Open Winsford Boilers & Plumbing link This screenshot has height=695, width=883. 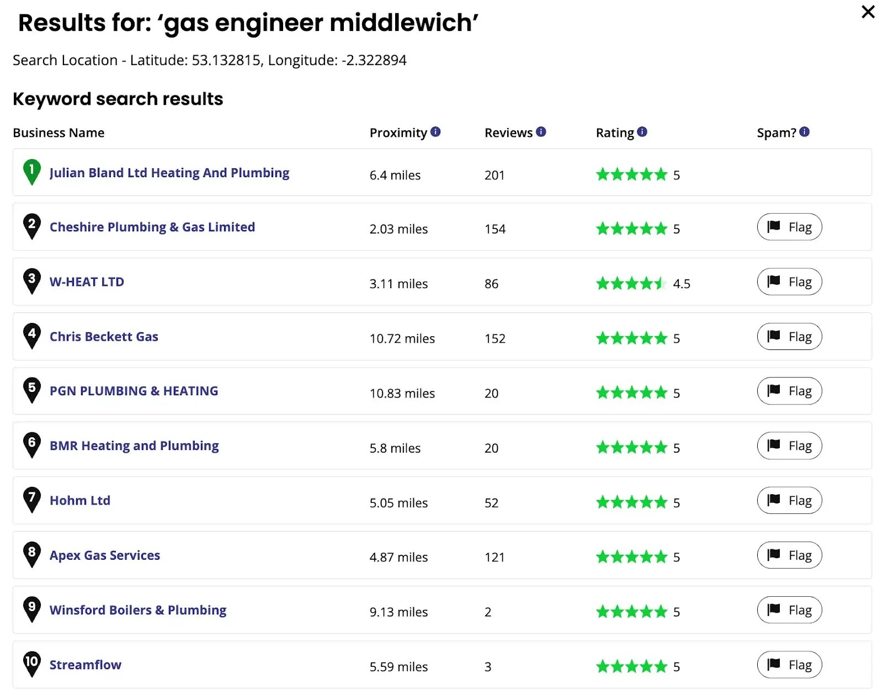(138, 610)
